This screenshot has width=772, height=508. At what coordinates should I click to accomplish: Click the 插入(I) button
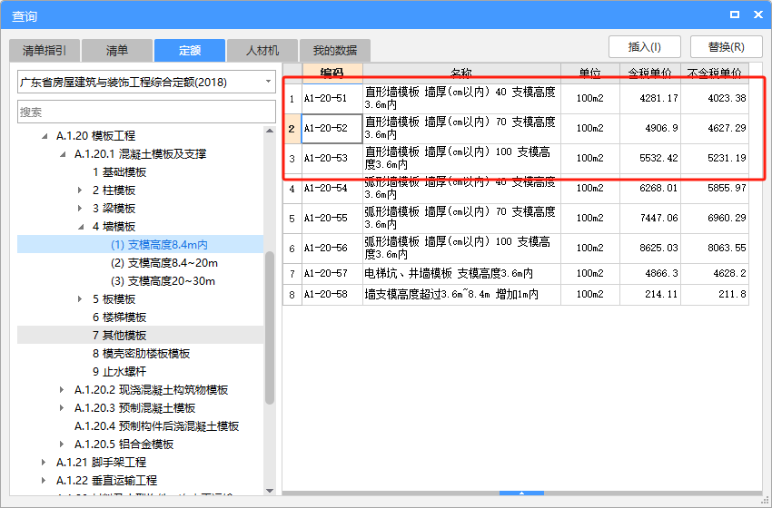(x=645, y=47)
